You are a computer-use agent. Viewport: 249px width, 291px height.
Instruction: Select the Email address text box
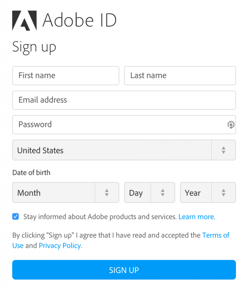click(x=124, y=100)
